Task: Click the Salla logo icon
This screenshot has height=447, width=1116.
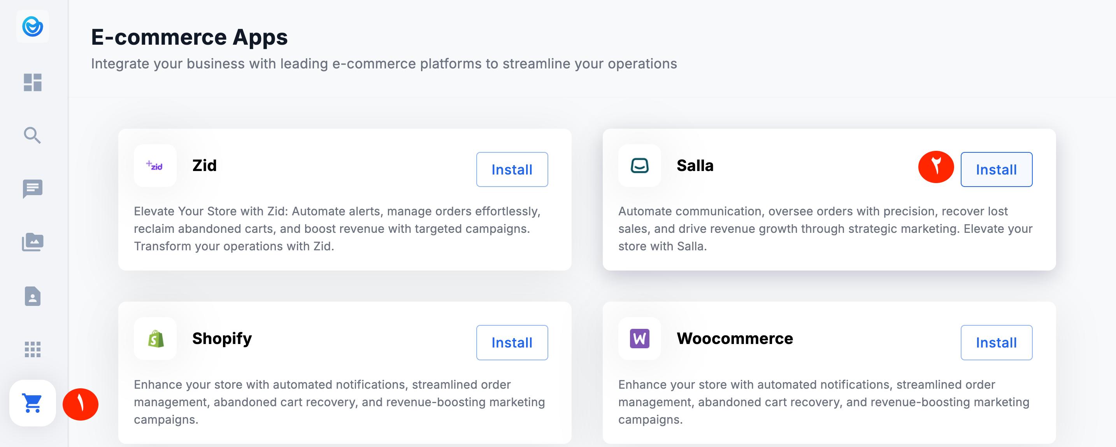Action: 639,165
